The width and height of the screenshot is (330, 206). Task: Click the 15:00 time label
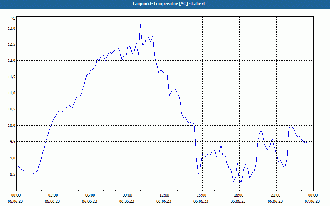click(x=202, y=195)
